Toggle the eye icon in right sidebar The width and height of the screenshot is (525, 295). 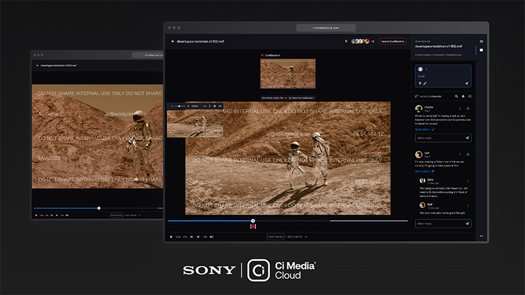pos(482,41)
